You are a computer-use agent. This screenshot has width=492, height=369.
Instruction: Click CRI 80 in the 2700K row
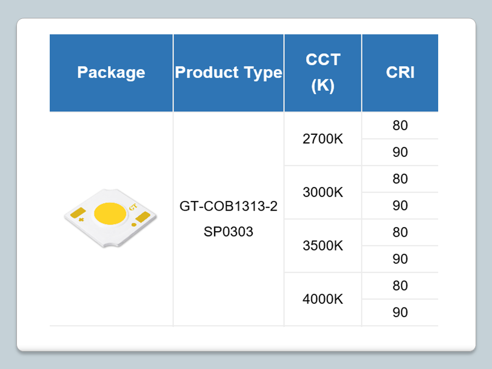tap(400, 126)
